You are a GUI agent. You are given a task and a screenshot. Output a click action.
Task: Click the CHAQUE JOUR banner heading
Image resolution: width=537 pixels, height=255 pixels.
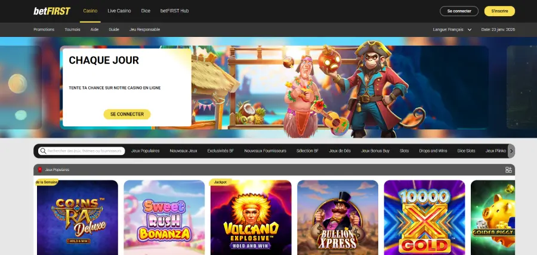(x=104, y=60)
